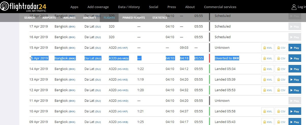Download CSV for diverted flight row
306x125 pixels.
[x=281, y=58]
